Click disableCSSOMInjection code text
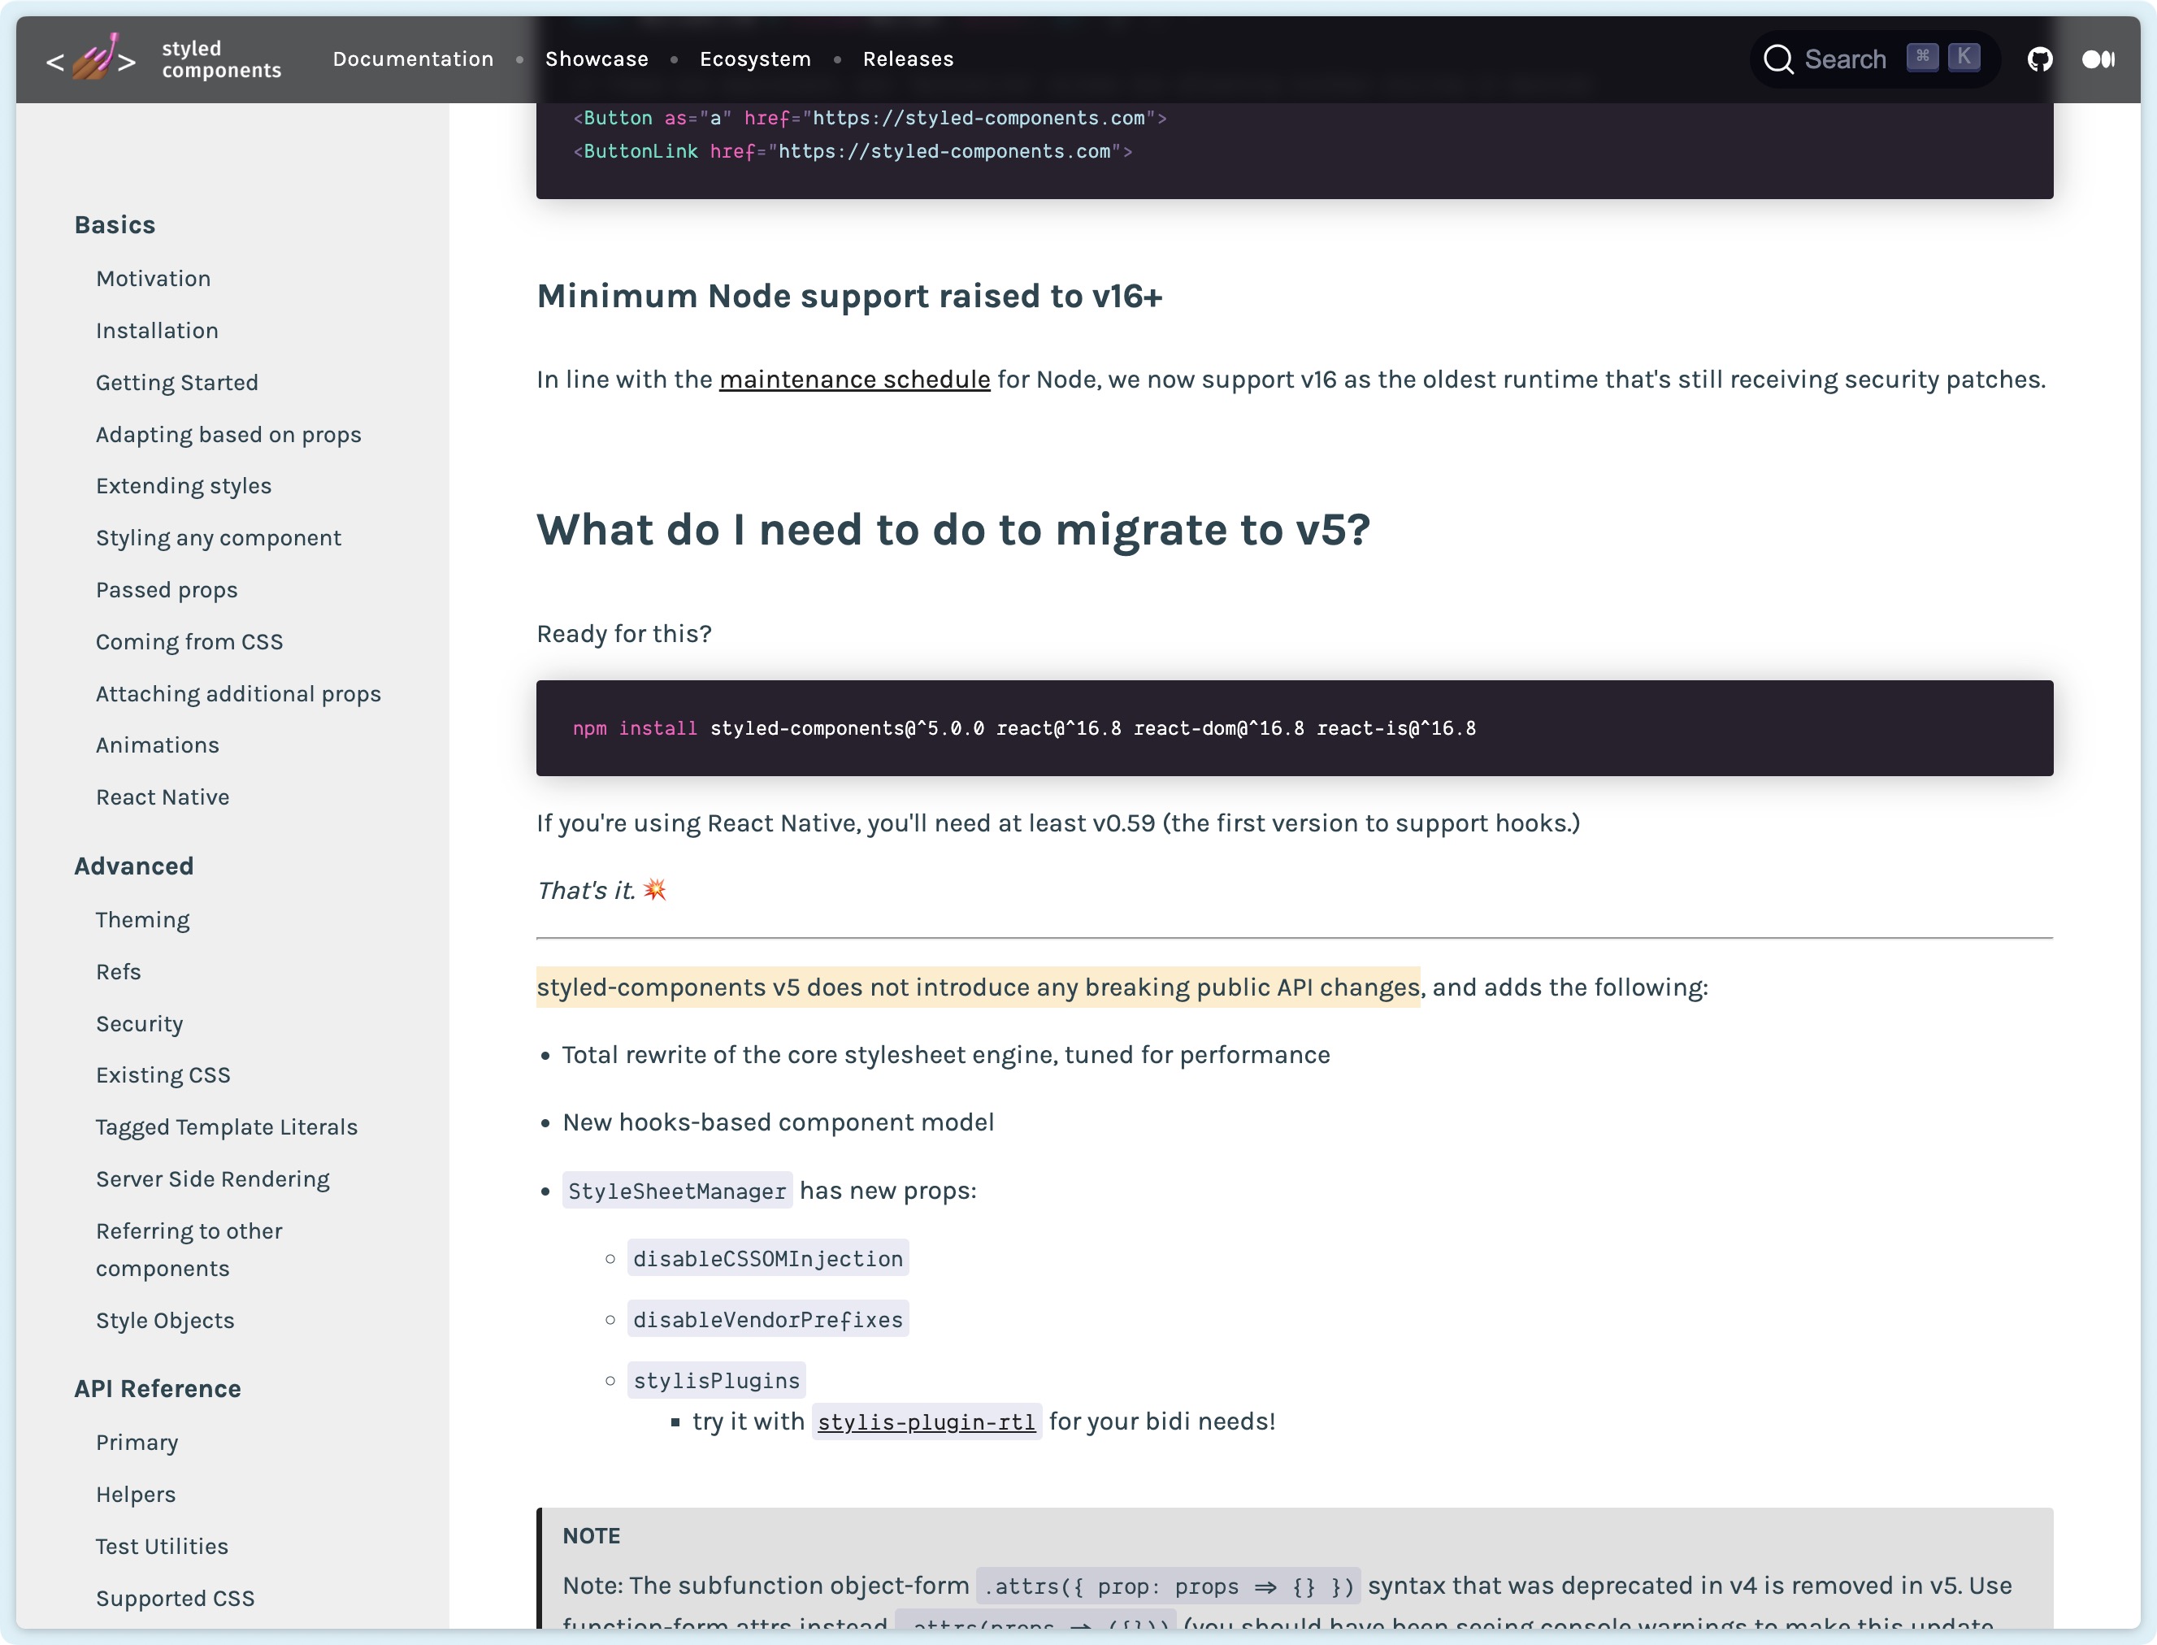Screen dimensions: 2157x1645 coord(768,1259)
